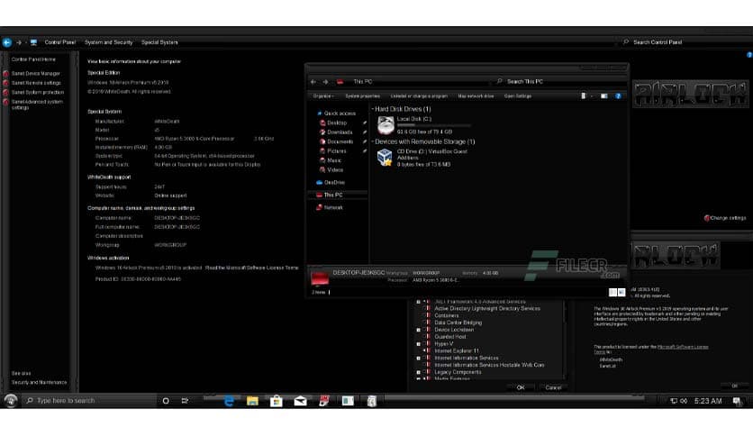Expand the Legacy Components node

pos(418,372)
